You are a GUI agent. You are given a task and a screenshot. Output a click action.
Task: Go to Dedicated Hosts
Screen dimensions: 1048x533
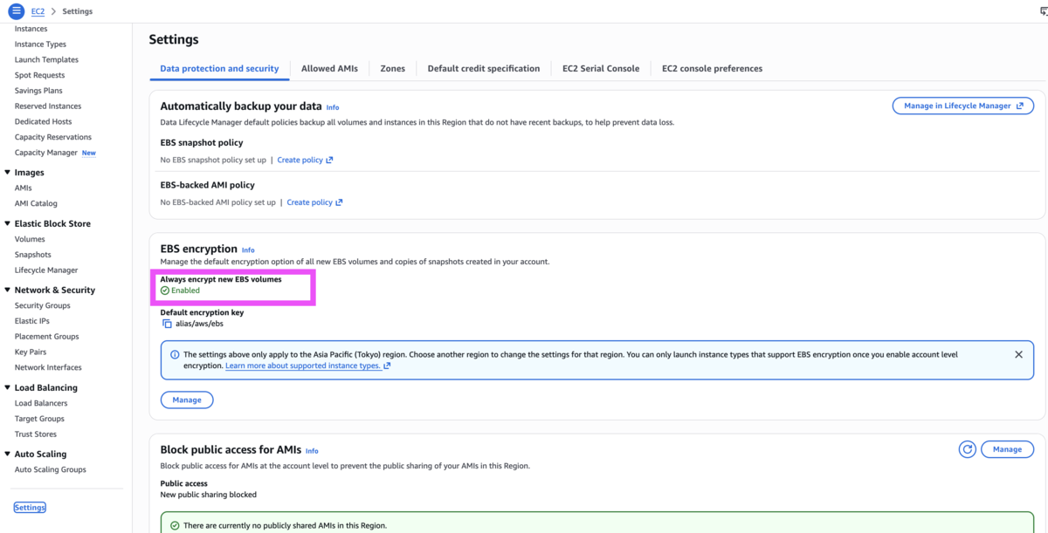coord(43,121)
